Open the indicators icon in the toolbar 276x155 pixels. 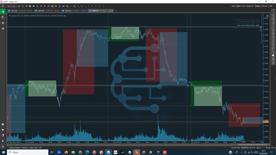(x=52, y=6)
